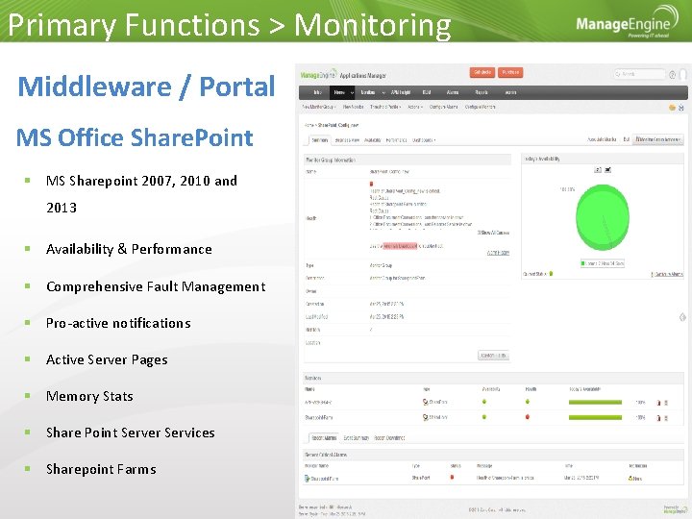This screenshot has height=519, width=692.
Task: Open the Sharepoint-Farm monitor link
Action: coord(319,417)
